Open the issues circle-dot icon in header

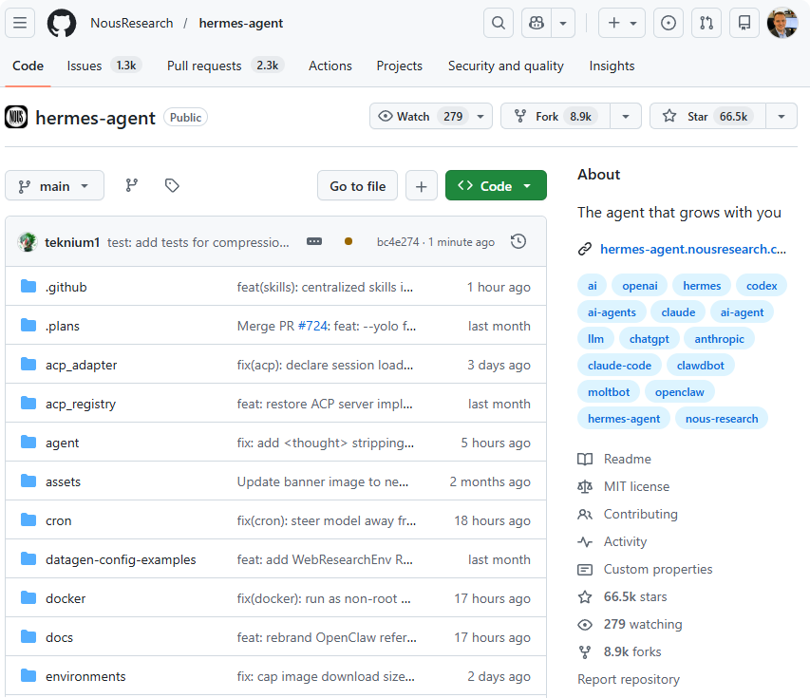pyautogui.click(x=669, y=23)
